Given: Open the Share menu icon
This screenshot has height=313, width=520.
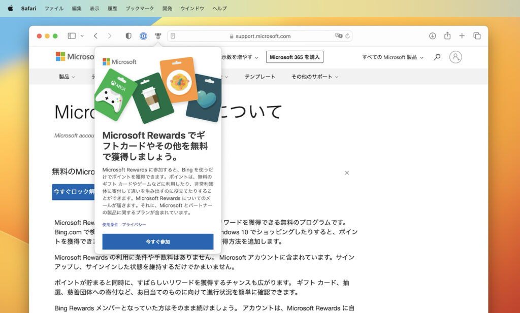Looking at the screenshot, I should coord(447,36).
